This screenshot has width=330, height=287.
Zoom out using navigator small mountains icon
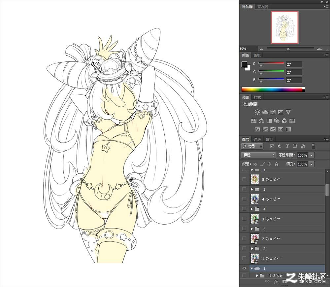point(261,49)
